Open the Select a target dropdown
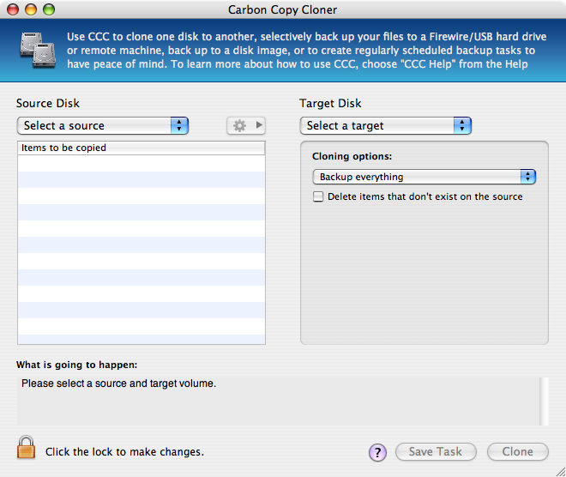Viewport: 566px width, 477px height. [x=385, y=125]
